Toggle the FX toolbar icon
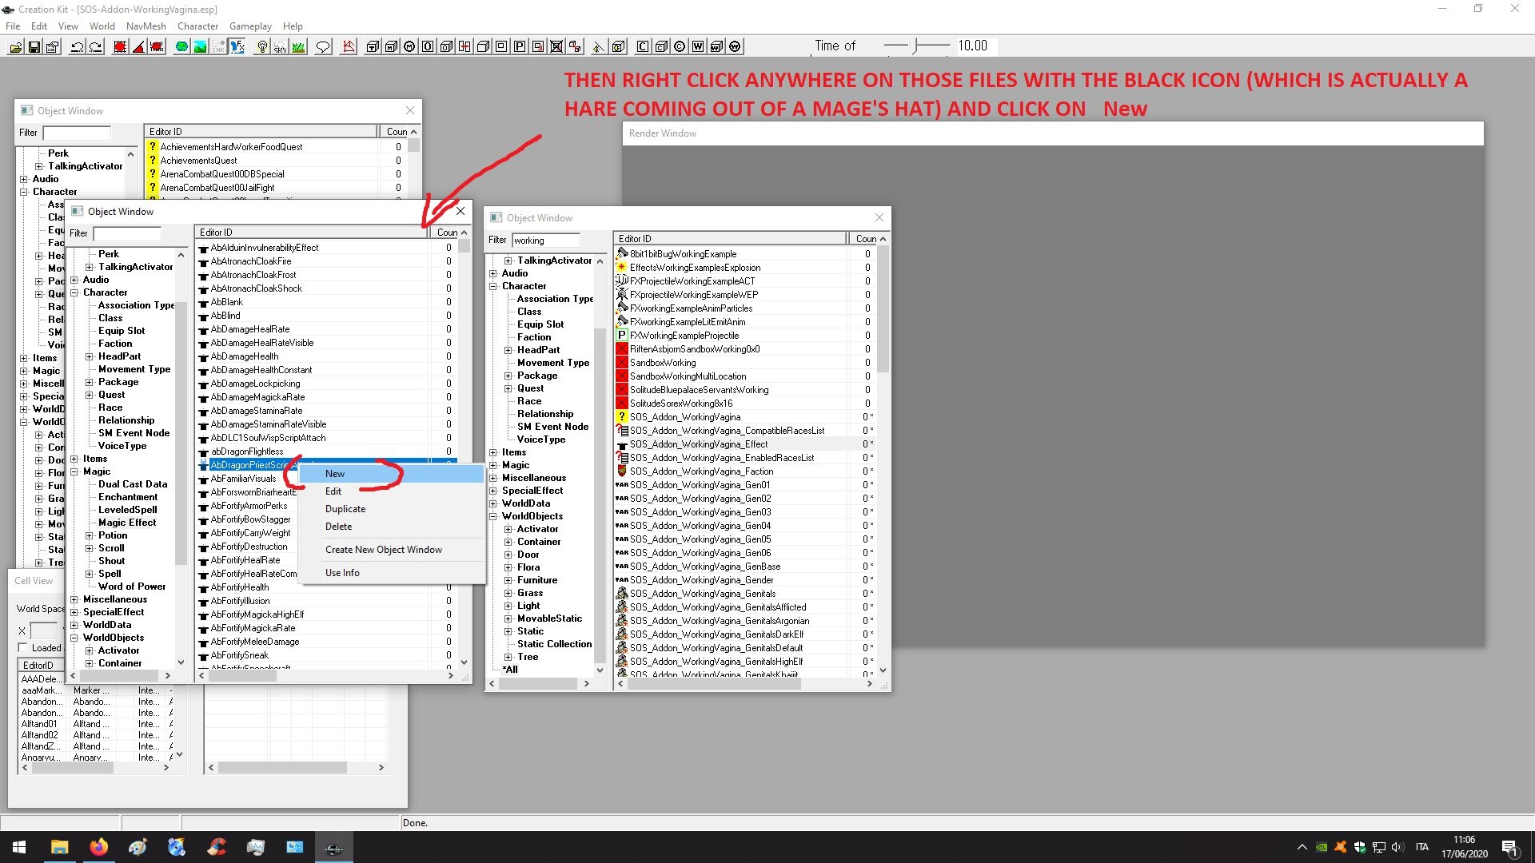This screenshot has width=1535, height=863. 237,46
